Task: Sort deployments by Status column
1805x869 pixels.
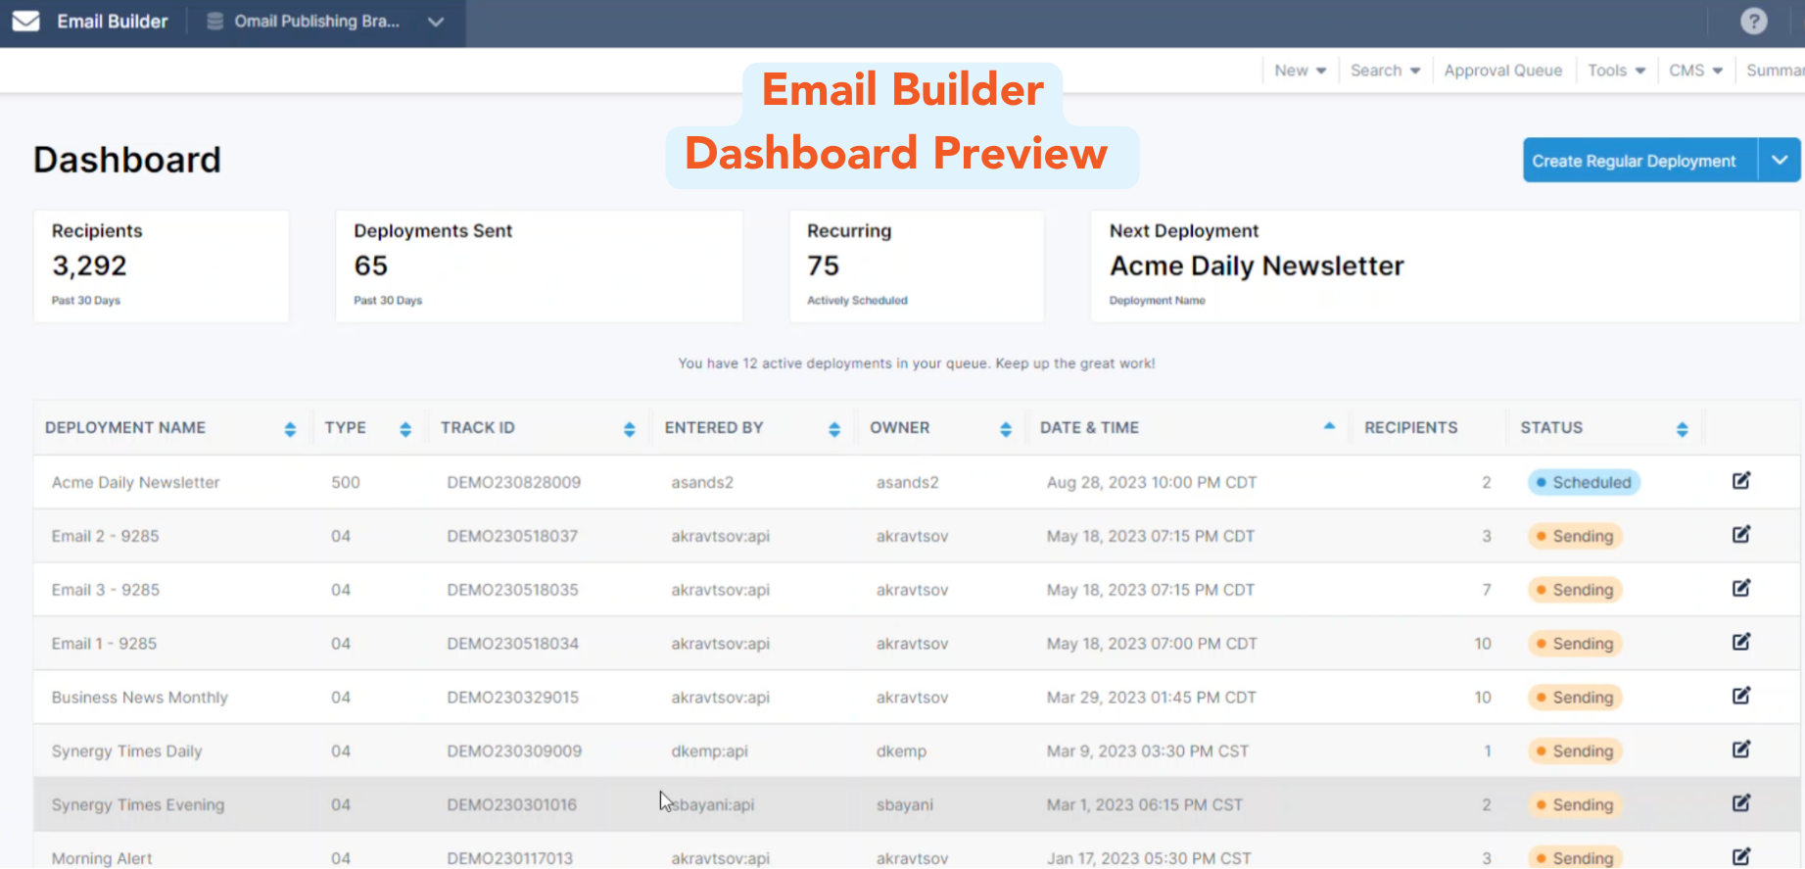Action: pos(1682,429)
